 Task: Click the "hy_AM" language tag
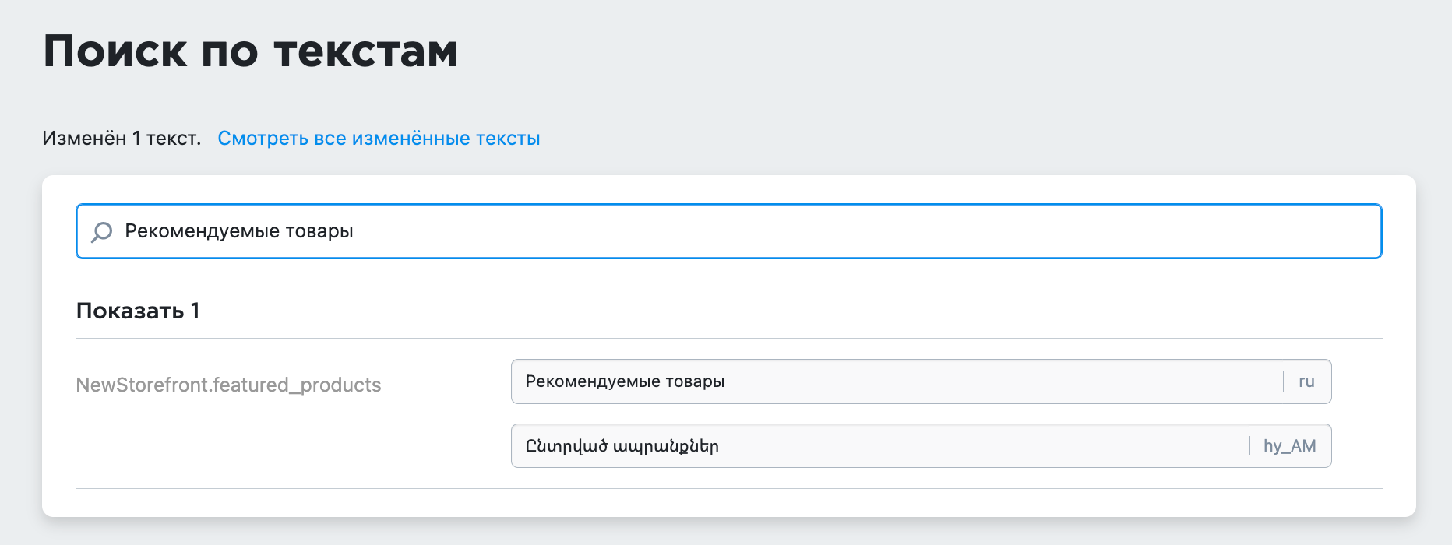tap(1289, 446)
